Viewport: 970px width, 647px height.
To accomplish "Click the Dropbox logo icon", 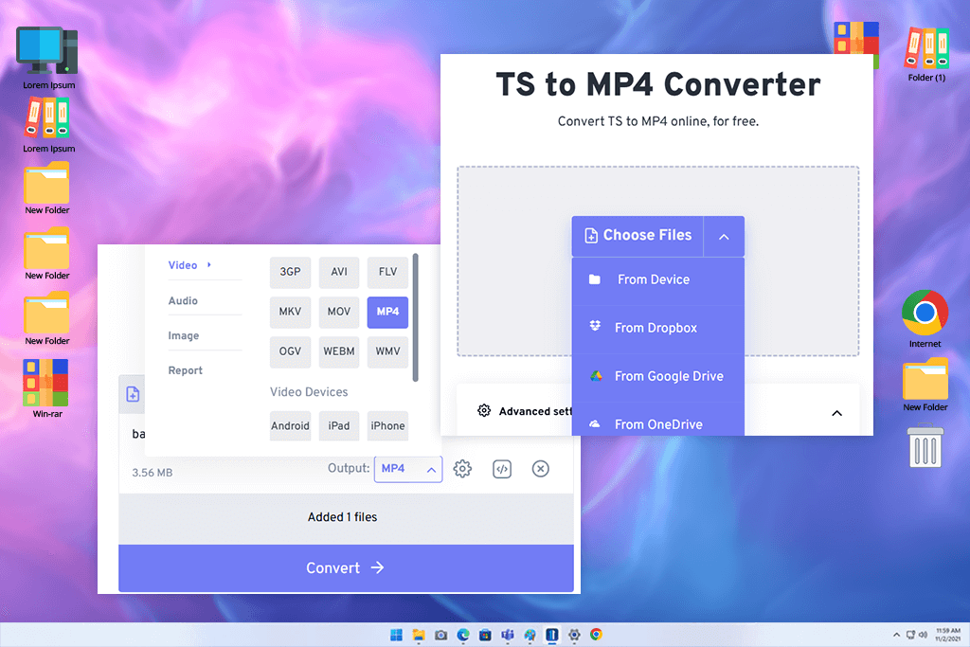I will click(x=595, y=326).
